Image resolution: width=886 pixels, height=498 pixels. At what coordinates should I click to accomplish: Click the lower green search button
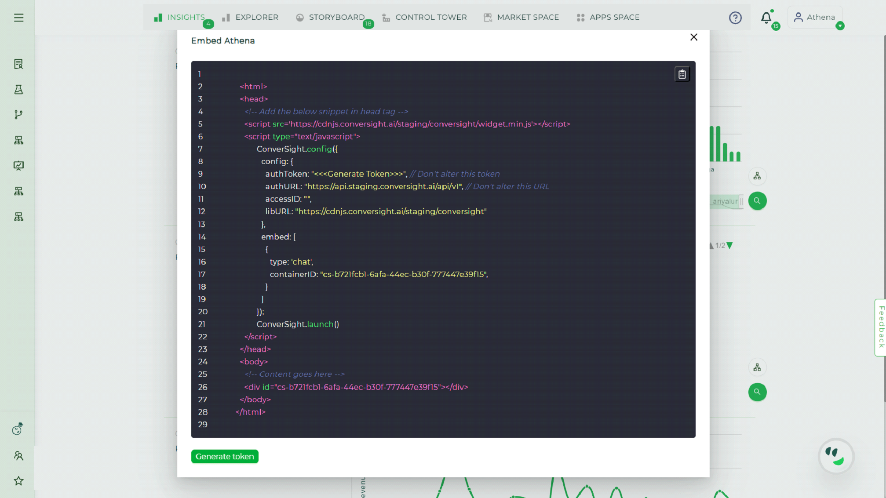pos(757,392)
